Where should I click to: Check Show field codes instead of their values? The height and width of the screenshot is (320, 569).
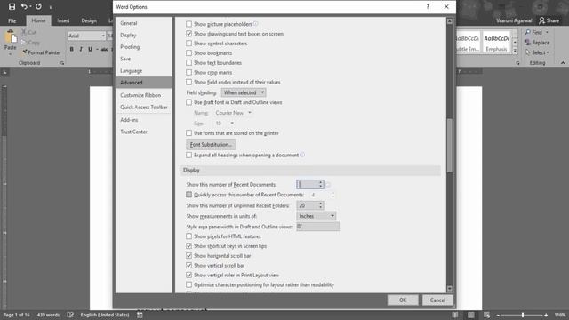(x=188, y=83)
